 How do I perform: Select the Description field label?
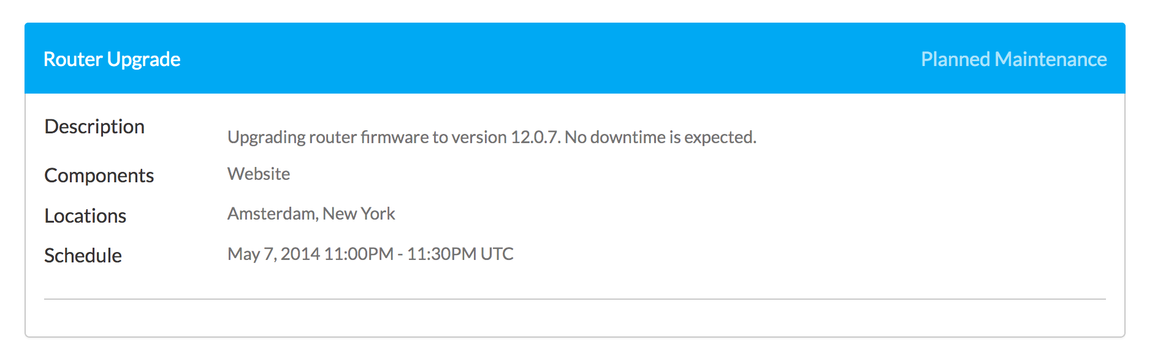94,127
